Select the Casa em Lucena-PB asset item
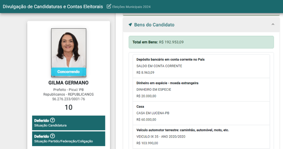Image resolution: width=283 pixels, height=149 pixels. pos(199,113)
